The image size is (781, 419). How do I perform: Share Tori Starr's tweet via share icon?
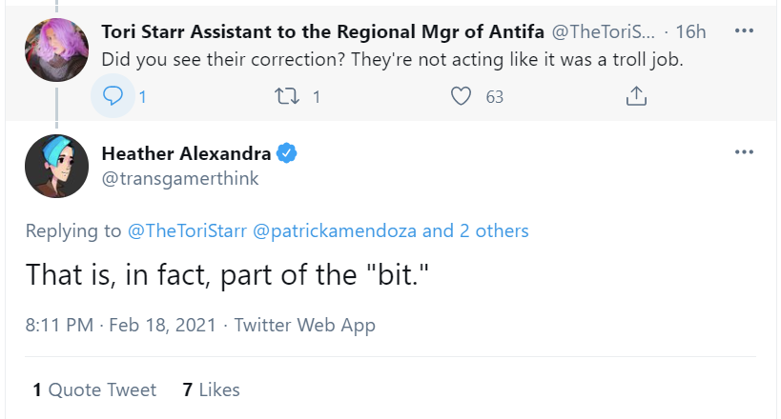636,96
